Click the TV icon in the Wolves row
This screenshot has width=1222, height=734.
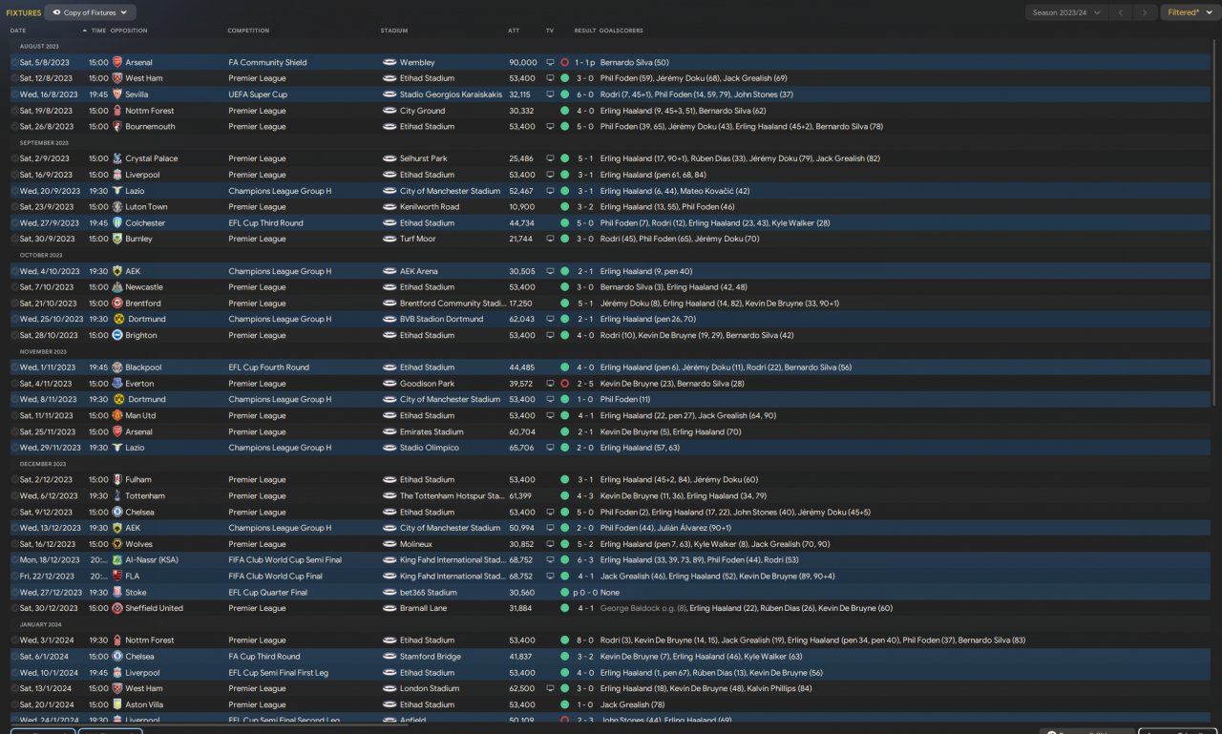pos(550,544)
